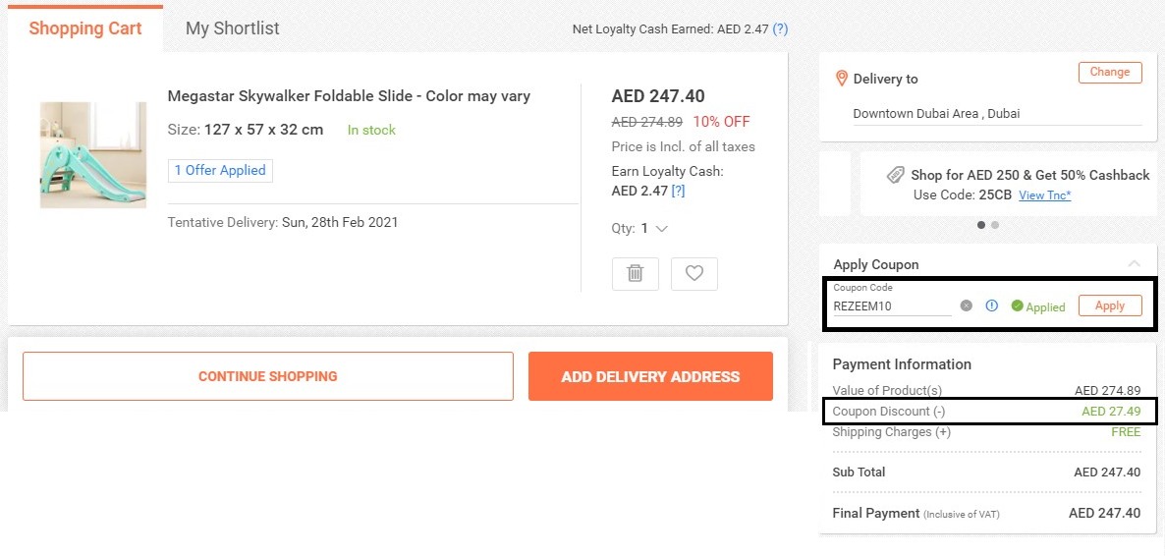The height and width of the screenshot is (556, 1165).
Task: Switch to the My Shortlist tab
Action: click(x=232, y=28)
